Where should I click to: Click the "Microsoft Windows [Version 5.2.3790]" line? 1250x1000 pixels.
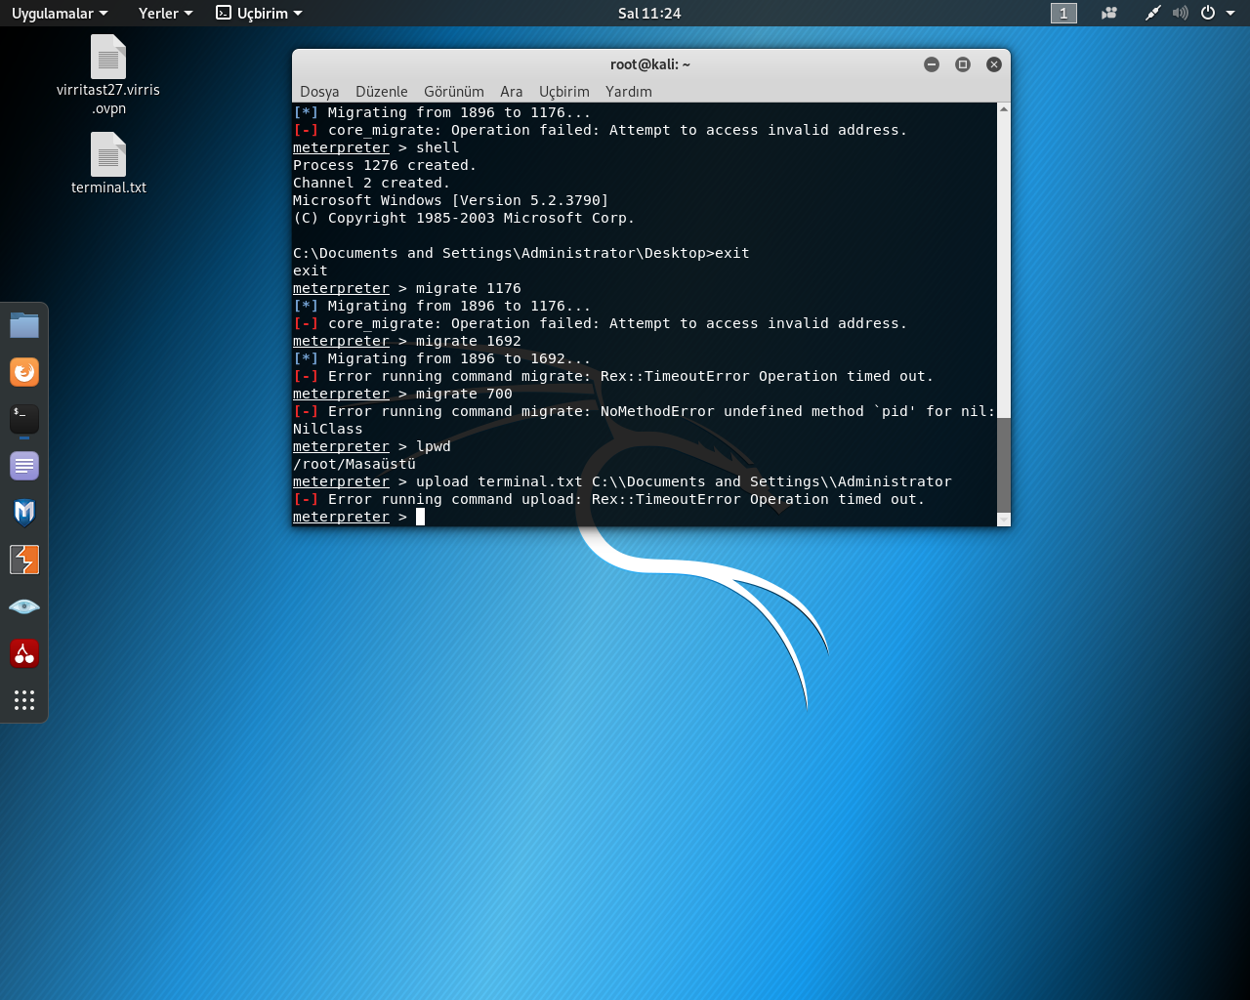[x=450, y=200]
